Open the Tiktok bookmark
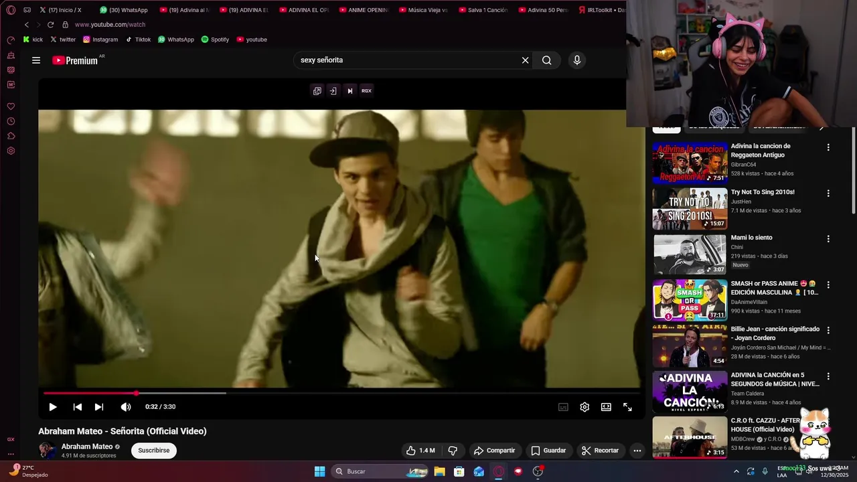The height and width of the screenshot is (482, 857). [x=138, y=39]
